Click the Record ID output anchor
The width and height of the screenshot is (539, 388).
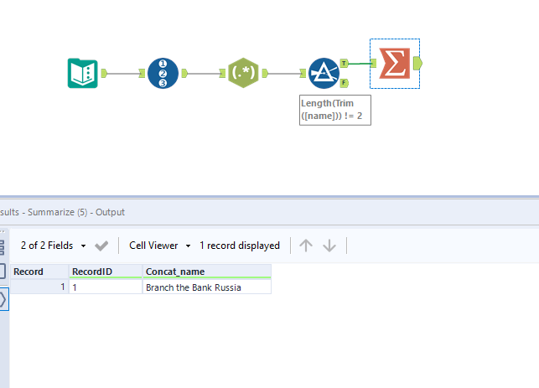[x=184, y=73]
